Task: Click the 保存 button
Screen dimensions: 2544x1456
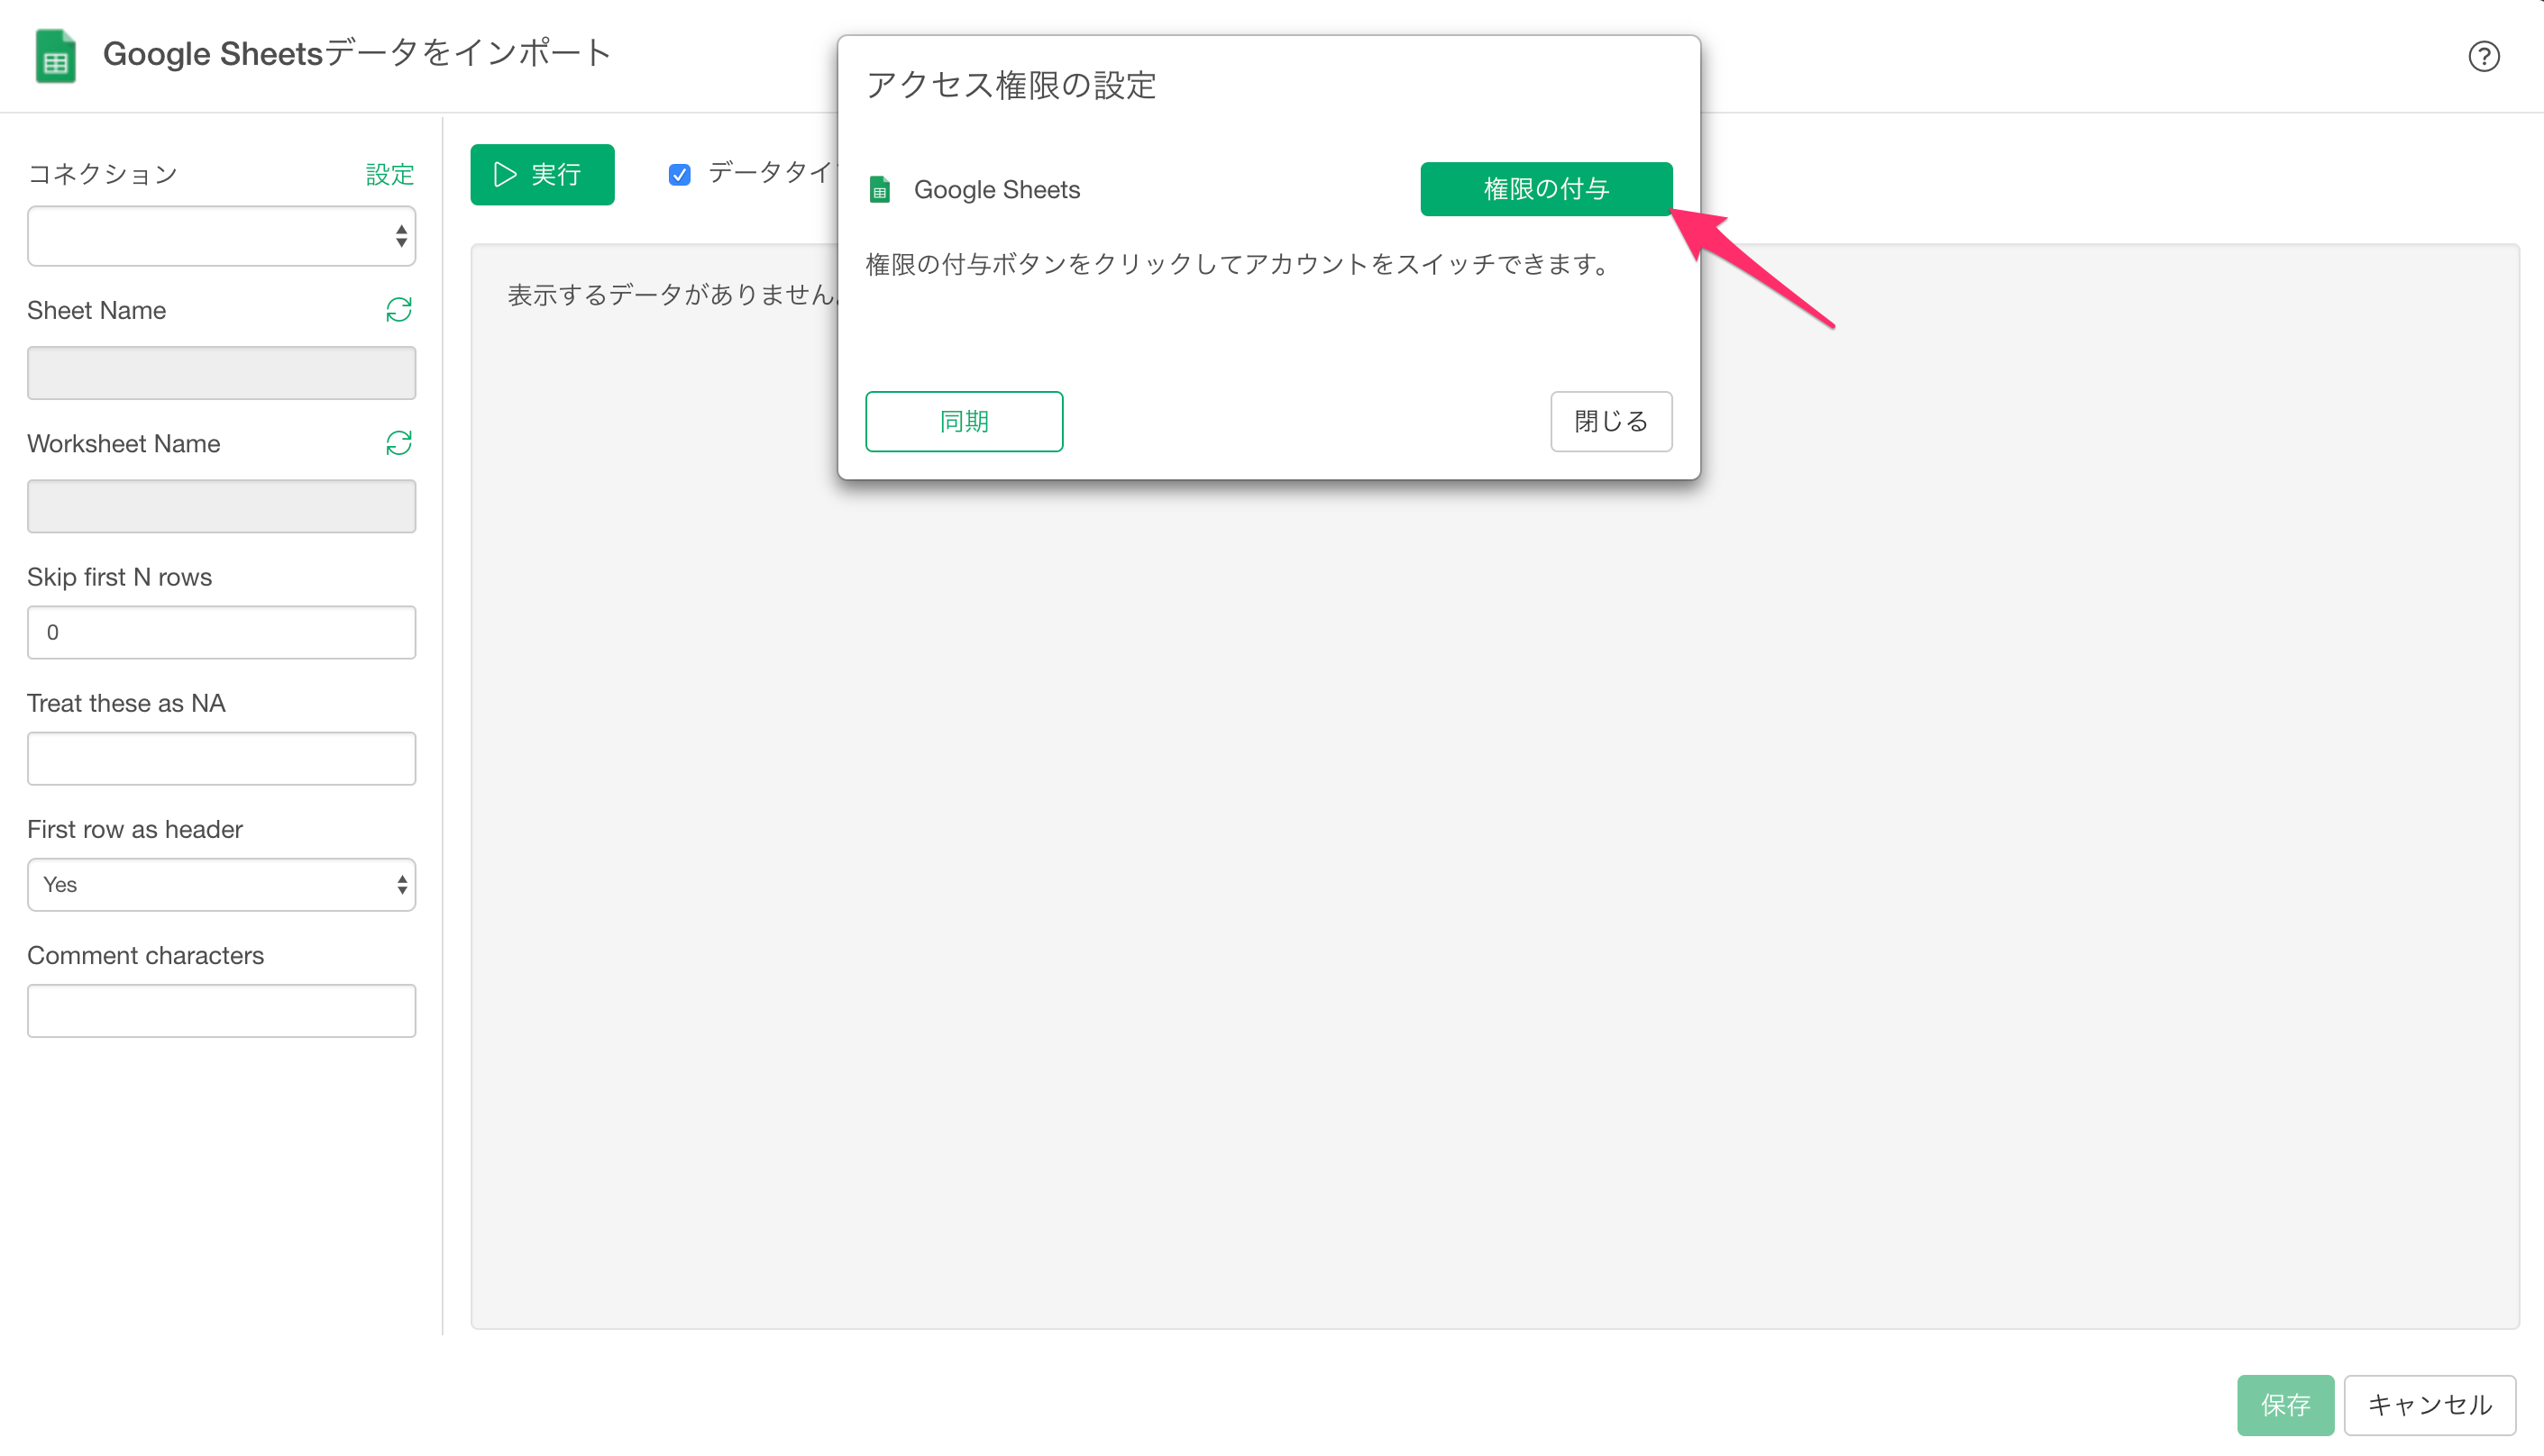Action: (x=2285, y=1405)
